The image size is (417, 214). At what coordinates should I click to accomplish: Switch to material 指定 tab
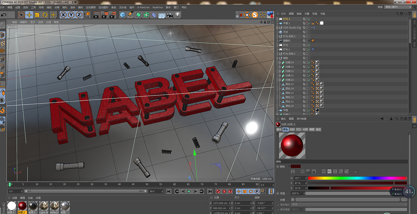318,129
